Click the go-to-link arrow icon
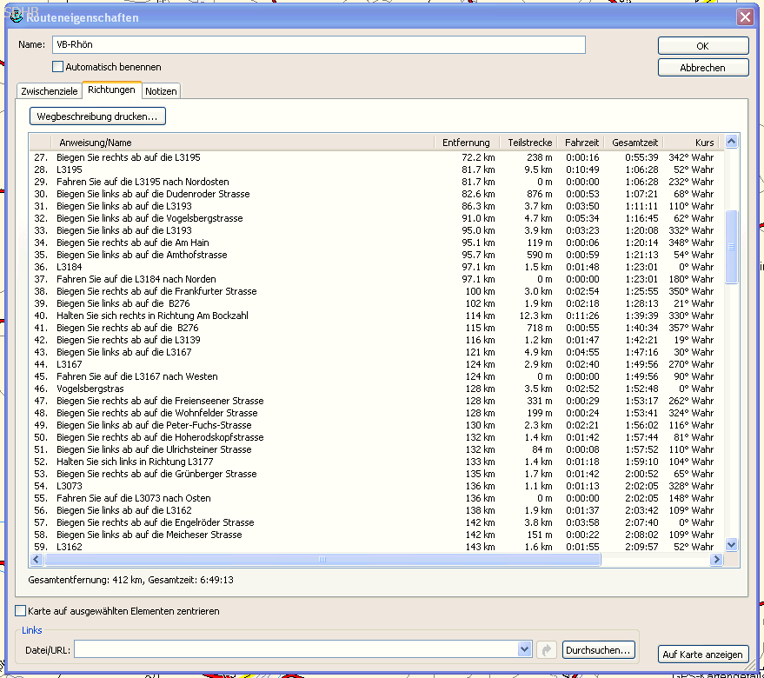The image size is (764, 678). 547,649
